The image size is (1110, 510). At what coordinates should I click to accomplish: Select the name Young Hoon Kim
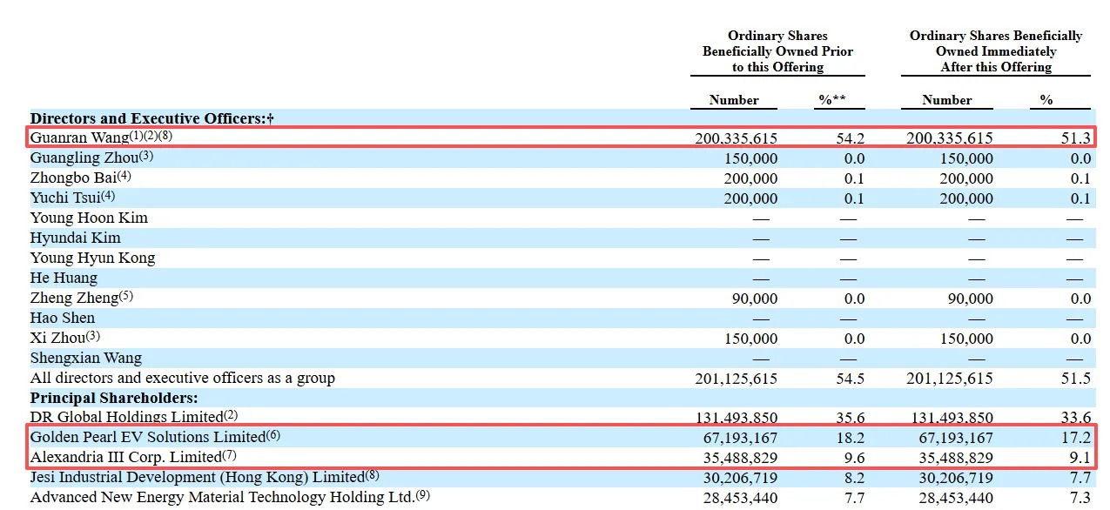89,218
